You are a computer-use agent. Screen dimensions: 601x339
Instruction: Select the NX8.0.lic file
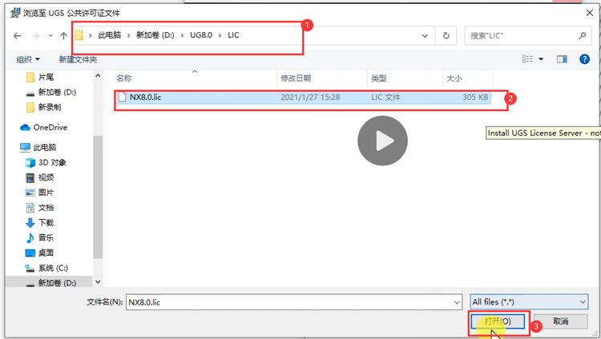[303, 98]
